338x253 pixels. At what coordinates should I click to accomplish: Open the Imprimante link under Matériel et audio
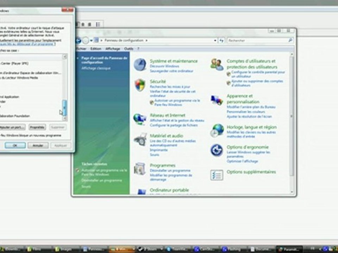click(x=159, y=150)
